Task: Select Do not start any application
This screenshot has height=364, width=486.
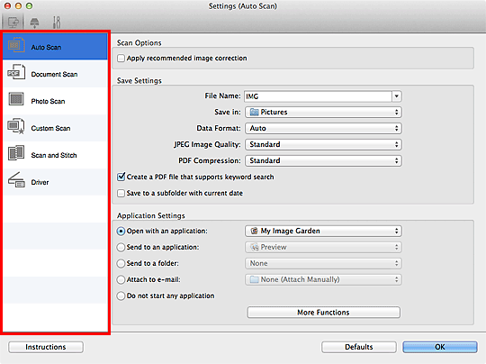Action: click(121, 296)
